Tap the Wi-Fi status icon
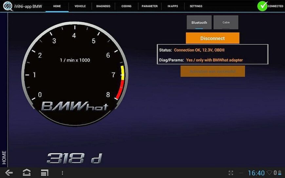Viewport: 285px width, 178px height. coord(269,173)
